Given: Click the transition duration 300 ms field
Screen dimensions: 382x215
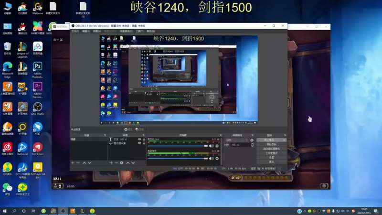Looking at the screenshot, I should [241, 145].
